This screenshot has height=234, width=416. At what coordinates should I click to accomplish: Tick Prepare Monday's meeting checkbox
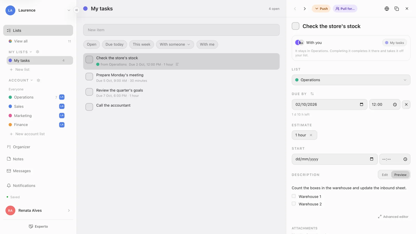pos(89,77)
